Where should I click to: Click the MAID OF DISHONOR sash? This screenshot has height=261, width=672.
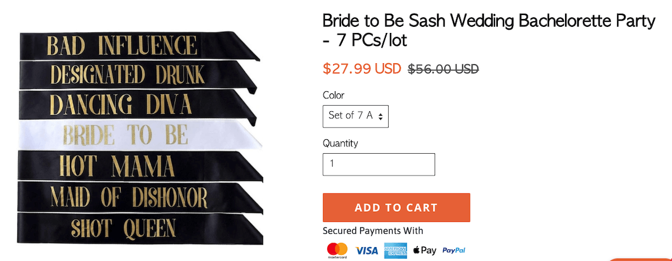pyautogui.click(x=129, y=196)
